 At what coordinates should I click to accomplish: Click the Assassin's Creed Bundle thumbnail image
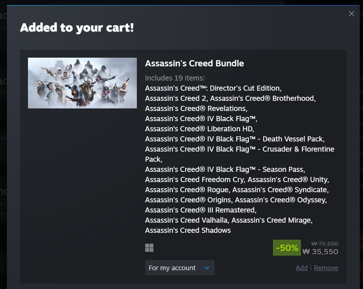(82, 83)
